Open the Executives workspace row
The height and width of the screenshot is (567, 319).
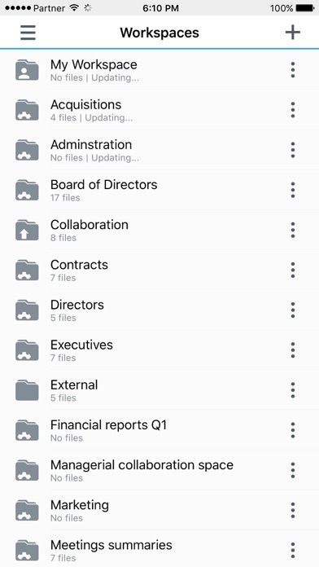(x=159, y=350)
